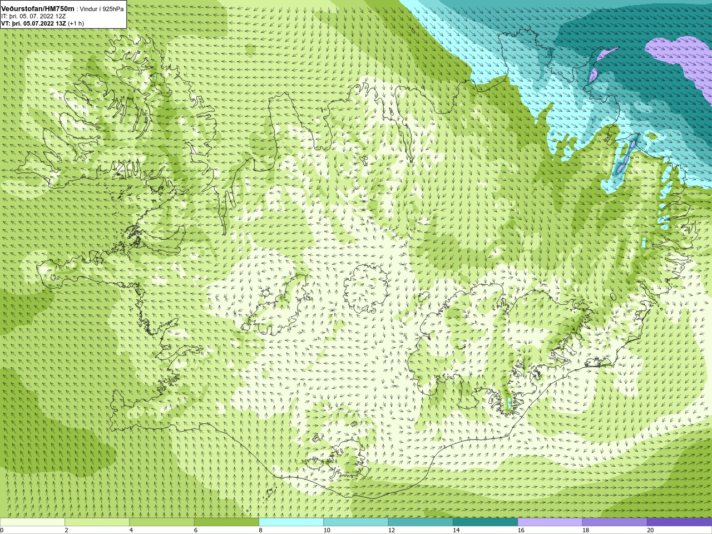Click the legend scale value '2'
Screen dimensions: 712x534
pos(66,530)
